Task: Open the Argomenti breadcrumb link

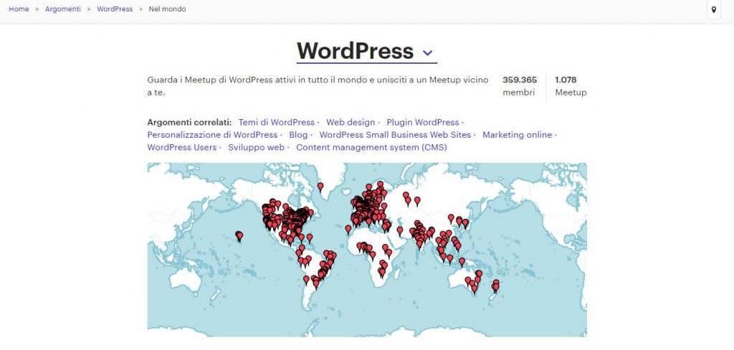Action: (63, 9)
